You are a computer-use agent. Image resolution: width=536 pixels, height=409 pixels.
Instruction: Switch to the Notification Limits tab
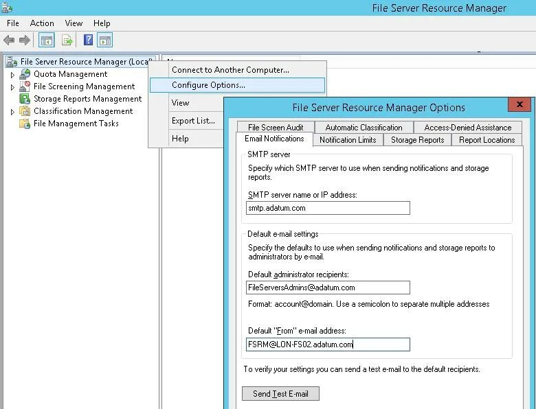coord(348,139)
